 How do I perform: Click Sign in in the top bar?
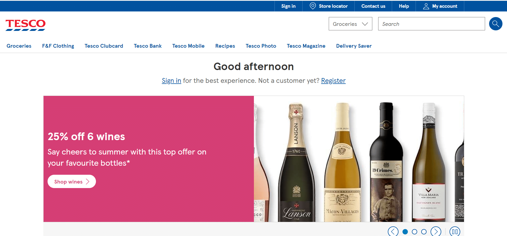pyautogui.click(x=288, y=6)
